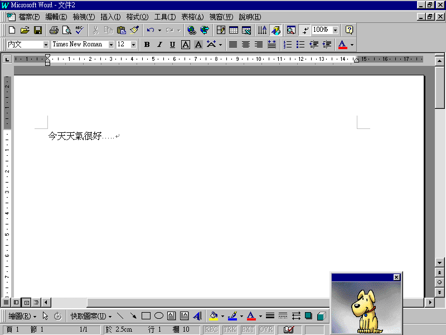Open the 100% zoom dropdown
446x335 pixels.
coord(335,30)
